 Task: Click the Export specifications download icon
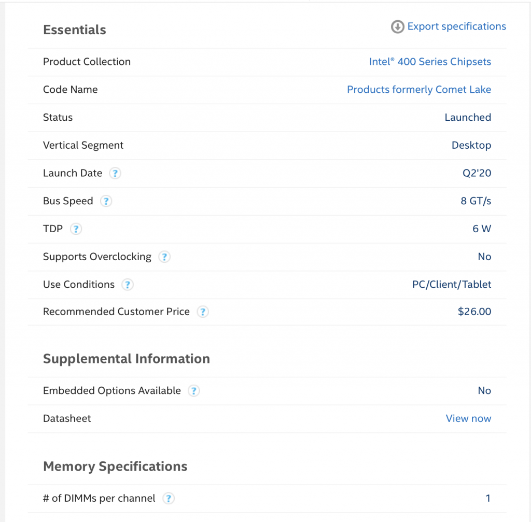click(x=397, y=27)
